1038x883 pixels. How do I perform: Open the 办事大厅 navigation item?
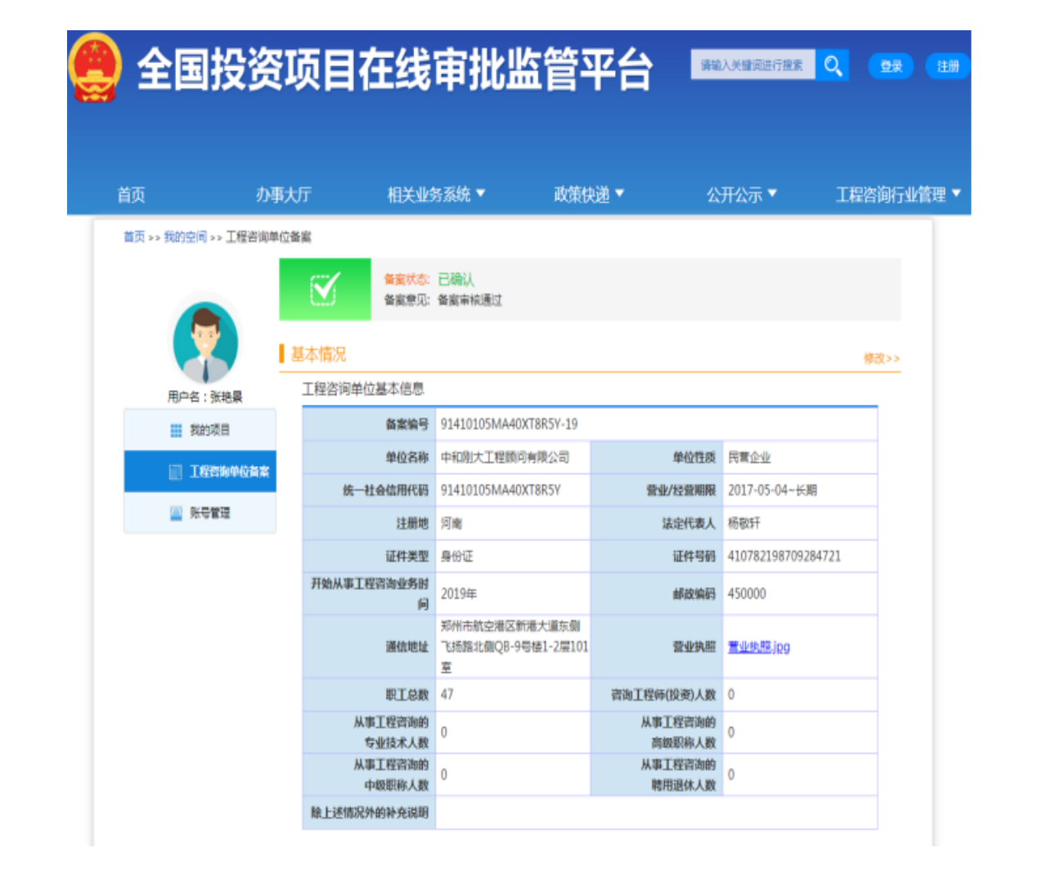coord(283,195)
